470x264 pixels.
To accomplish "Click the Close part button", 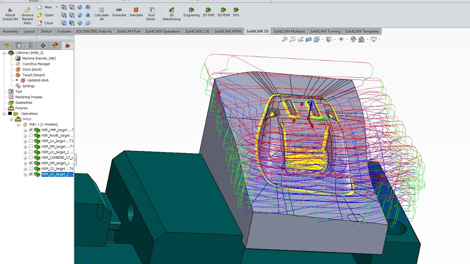I will (46, 23).
